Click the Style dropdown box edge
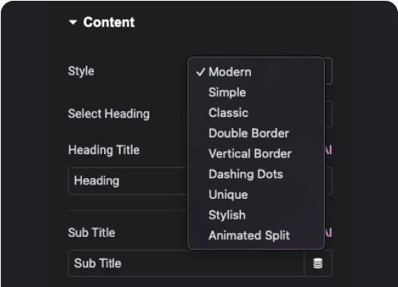The height and width of the screenshot is (287, 398). pos(328,71)
